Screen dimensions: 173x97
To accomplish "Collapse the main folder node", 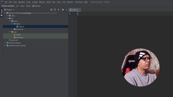I will (x=9, y=21).
